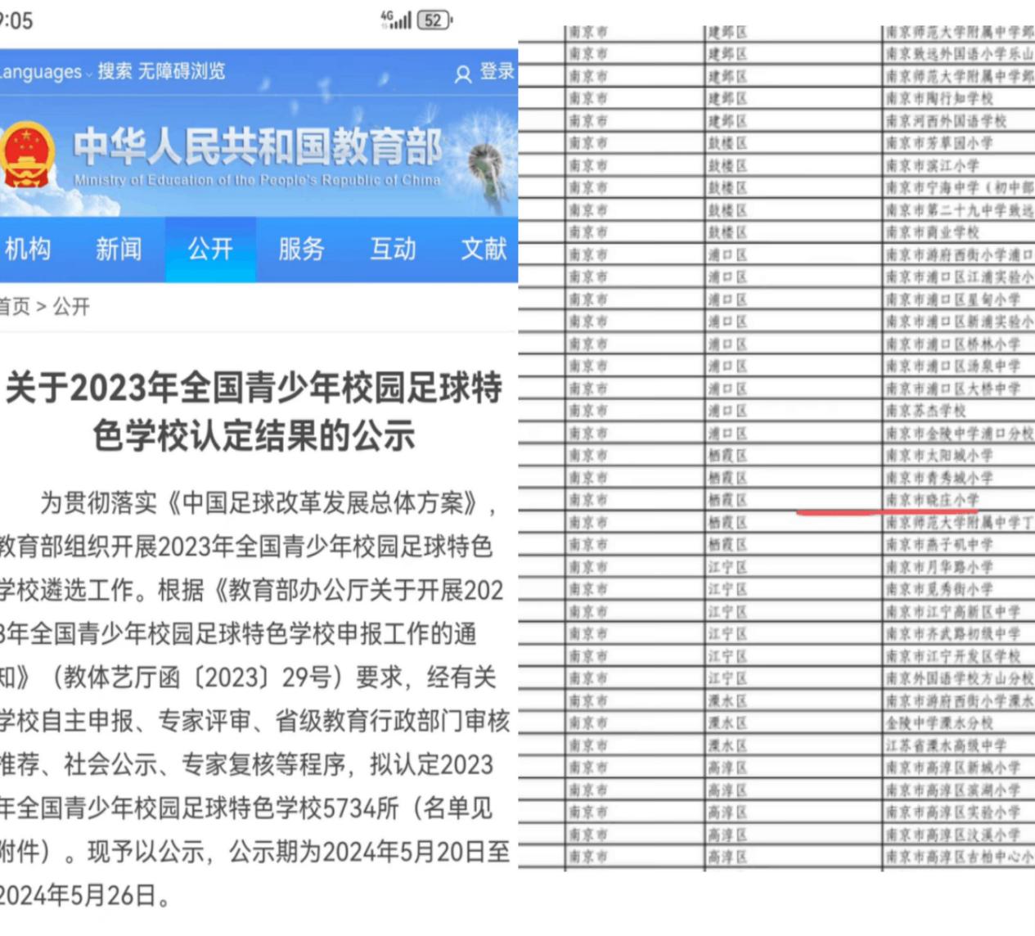Click table cell 南京市高淳区汶溪小学
The height and width of the screenshot is (936, 1035).
coord(953,835)
